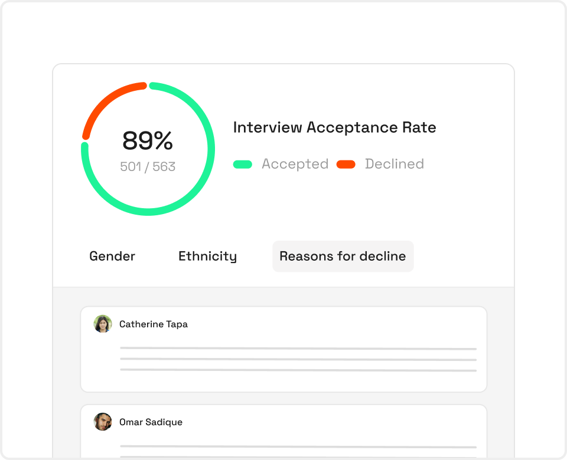This screenshot has width=567, height=460.
Task: Switch to the Ethnicity tab
Action: click(207, 257)
